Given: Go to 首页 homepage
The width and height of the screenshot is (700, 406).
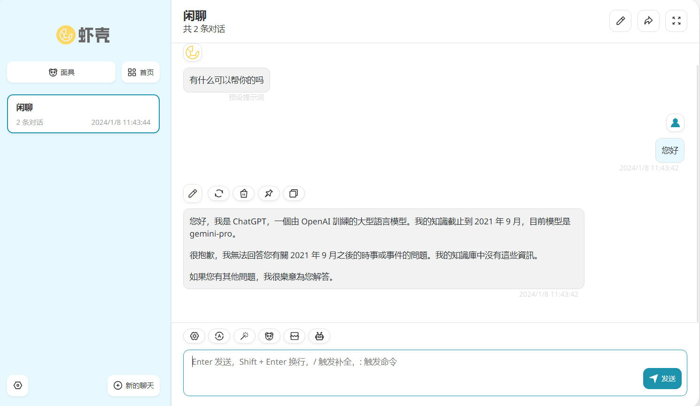Looking at the screenshot, I should (x=140, y=72).
